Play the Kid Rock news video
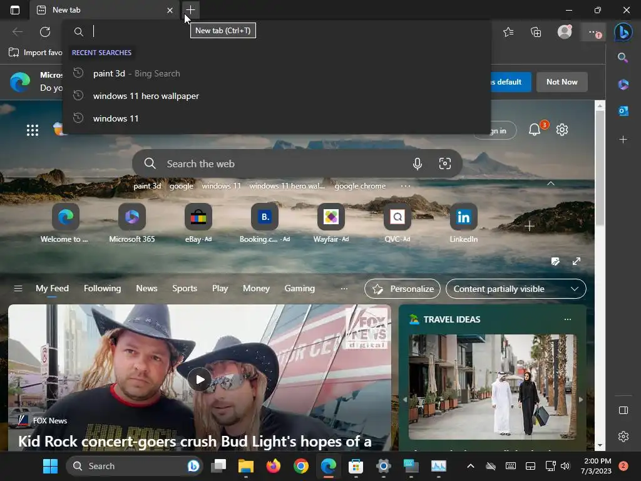641x481 pixels. coord(200,380)
